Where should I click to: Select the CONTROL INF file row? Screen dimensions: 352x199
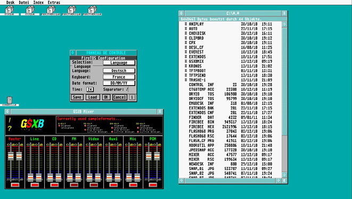pyautogui.click(x=231, y=85)
